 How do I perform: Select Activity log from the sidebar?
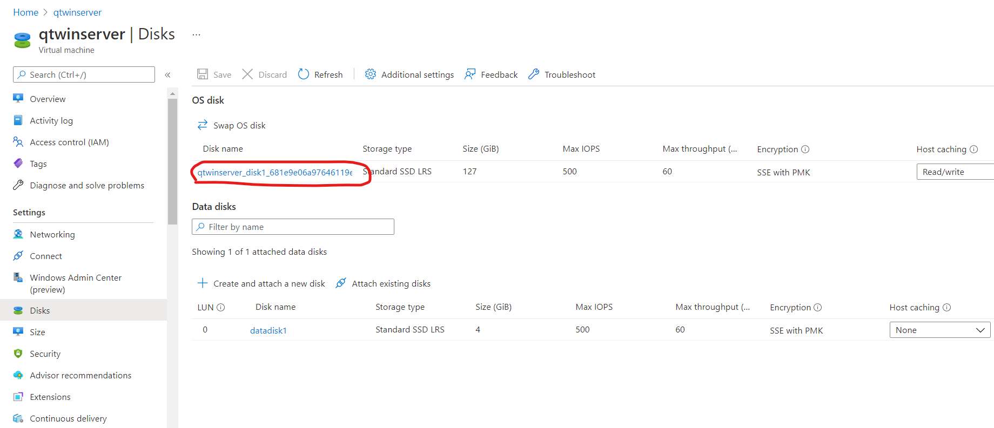coord(51,121)
